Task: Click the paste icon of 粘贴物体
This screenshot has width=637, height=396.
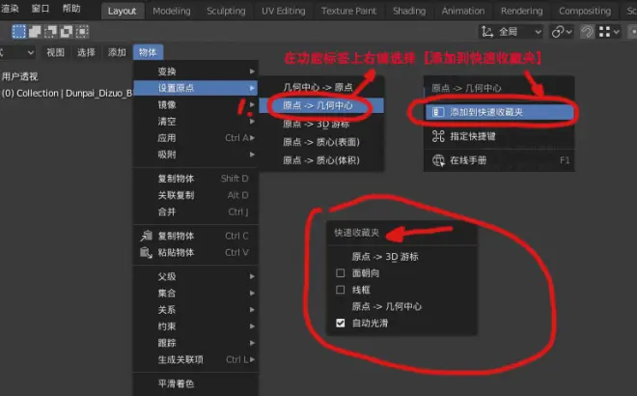Action: pos(147,252)
